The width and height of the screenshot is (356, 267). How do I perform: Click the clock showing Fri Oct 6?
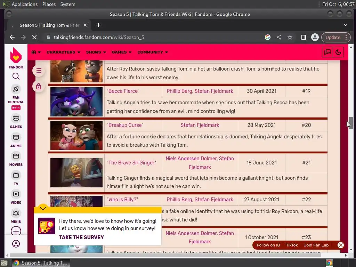tap(338, 4)
